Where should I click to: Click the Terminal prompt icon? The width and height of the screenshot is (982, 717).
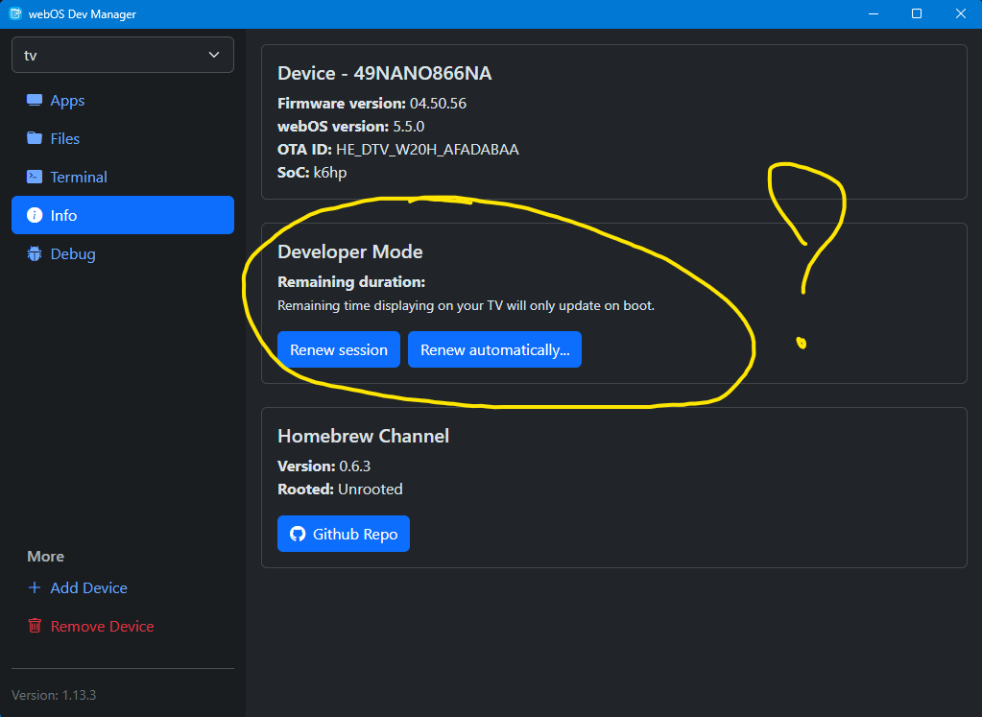pyautogui.click(x=35, y=177)
